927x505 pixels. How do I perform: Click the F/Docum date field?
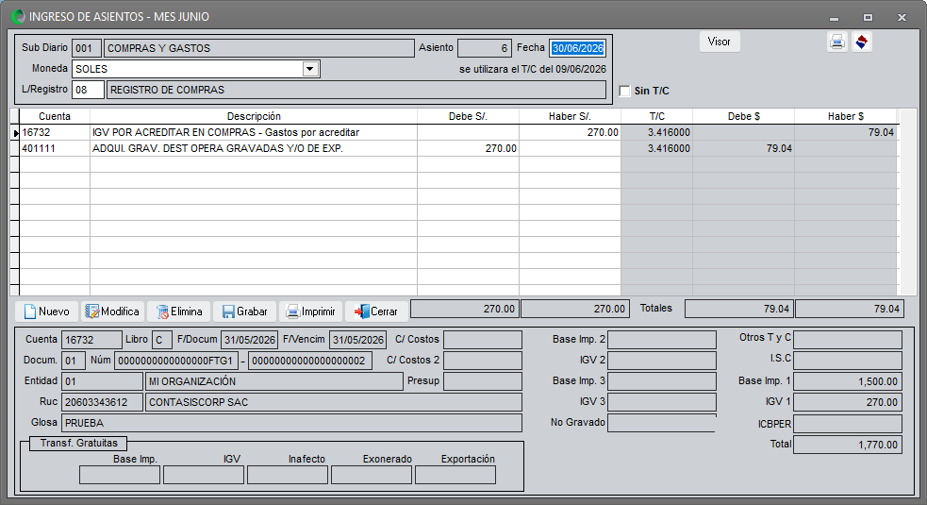pos(250,340)
